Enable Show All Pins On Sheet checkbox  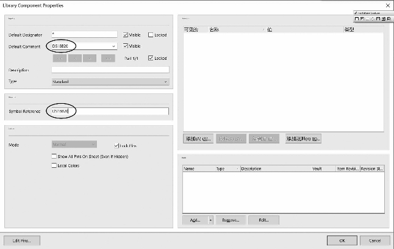[x=54, y=156]
